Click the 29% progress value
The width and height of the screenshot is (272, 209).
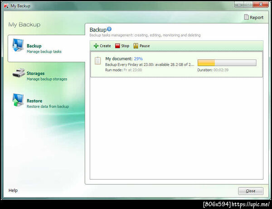click(x=138, y=59)
